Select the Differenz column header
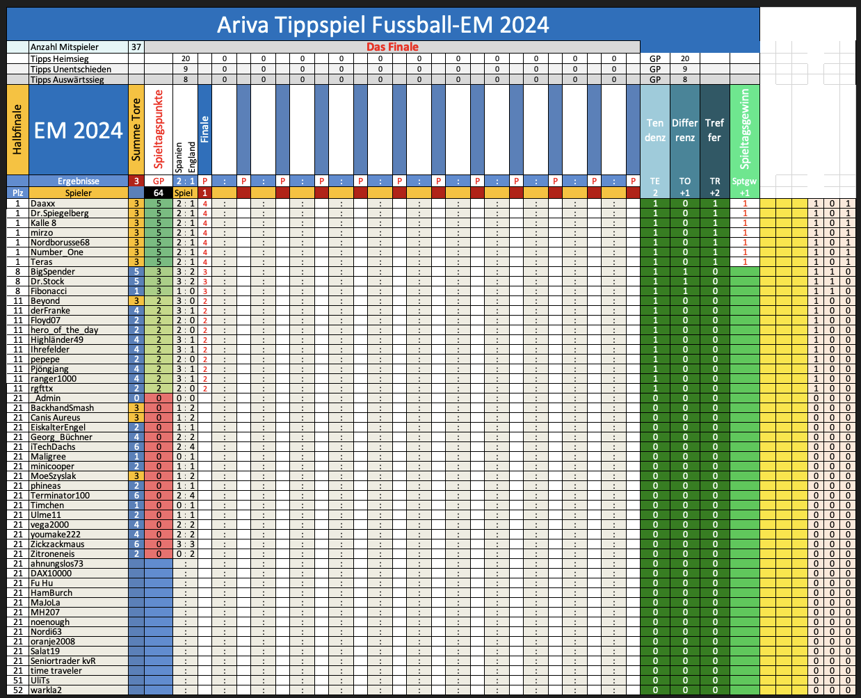This screenshot has width=861, height=698. pos(684,130)
